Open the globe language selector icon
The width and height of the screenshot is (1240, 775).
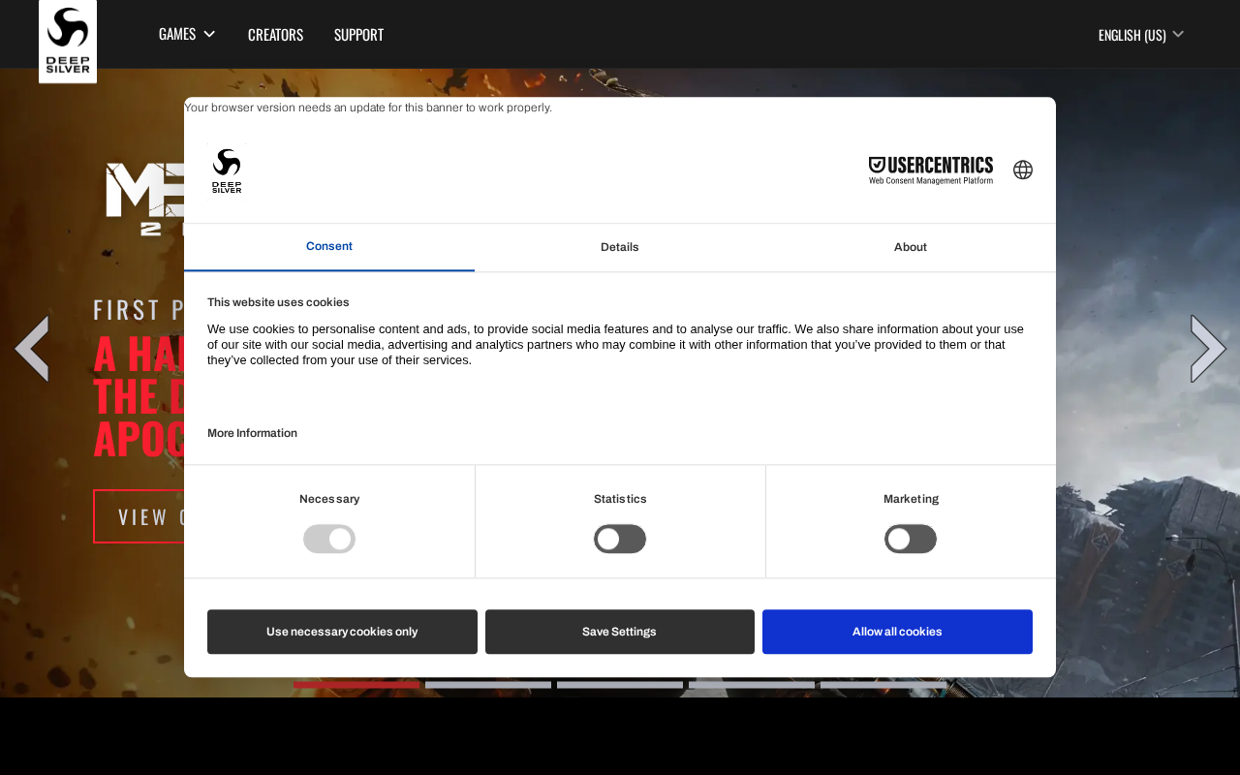(x=1023, y=170)
